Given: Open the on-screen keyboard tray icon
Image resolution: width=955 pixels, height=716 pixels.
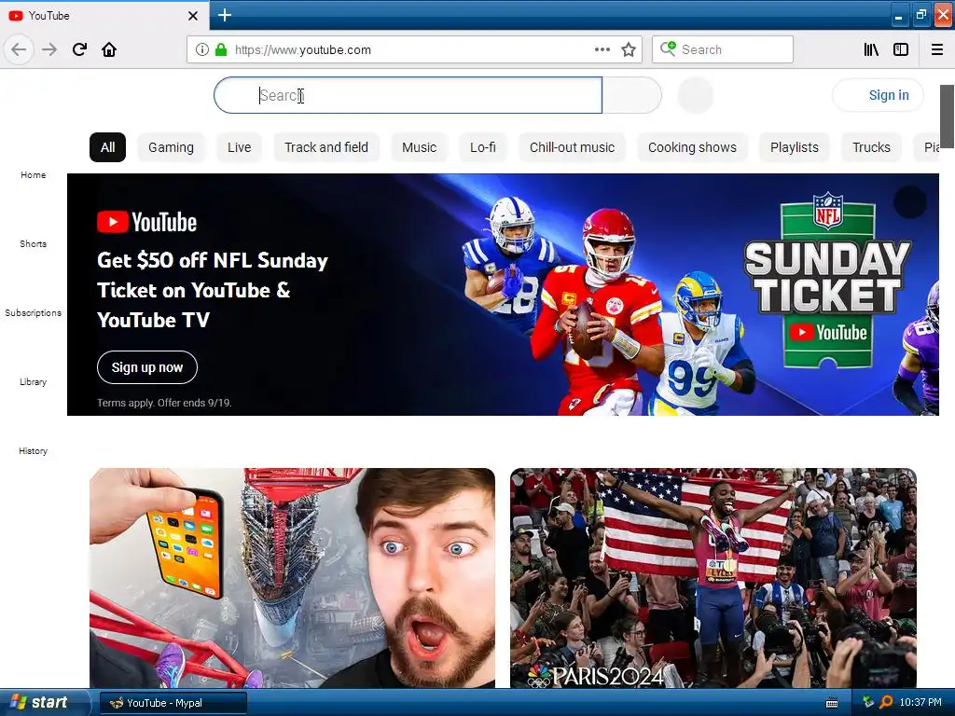Looking at the screenshot, I should [832, 703].
